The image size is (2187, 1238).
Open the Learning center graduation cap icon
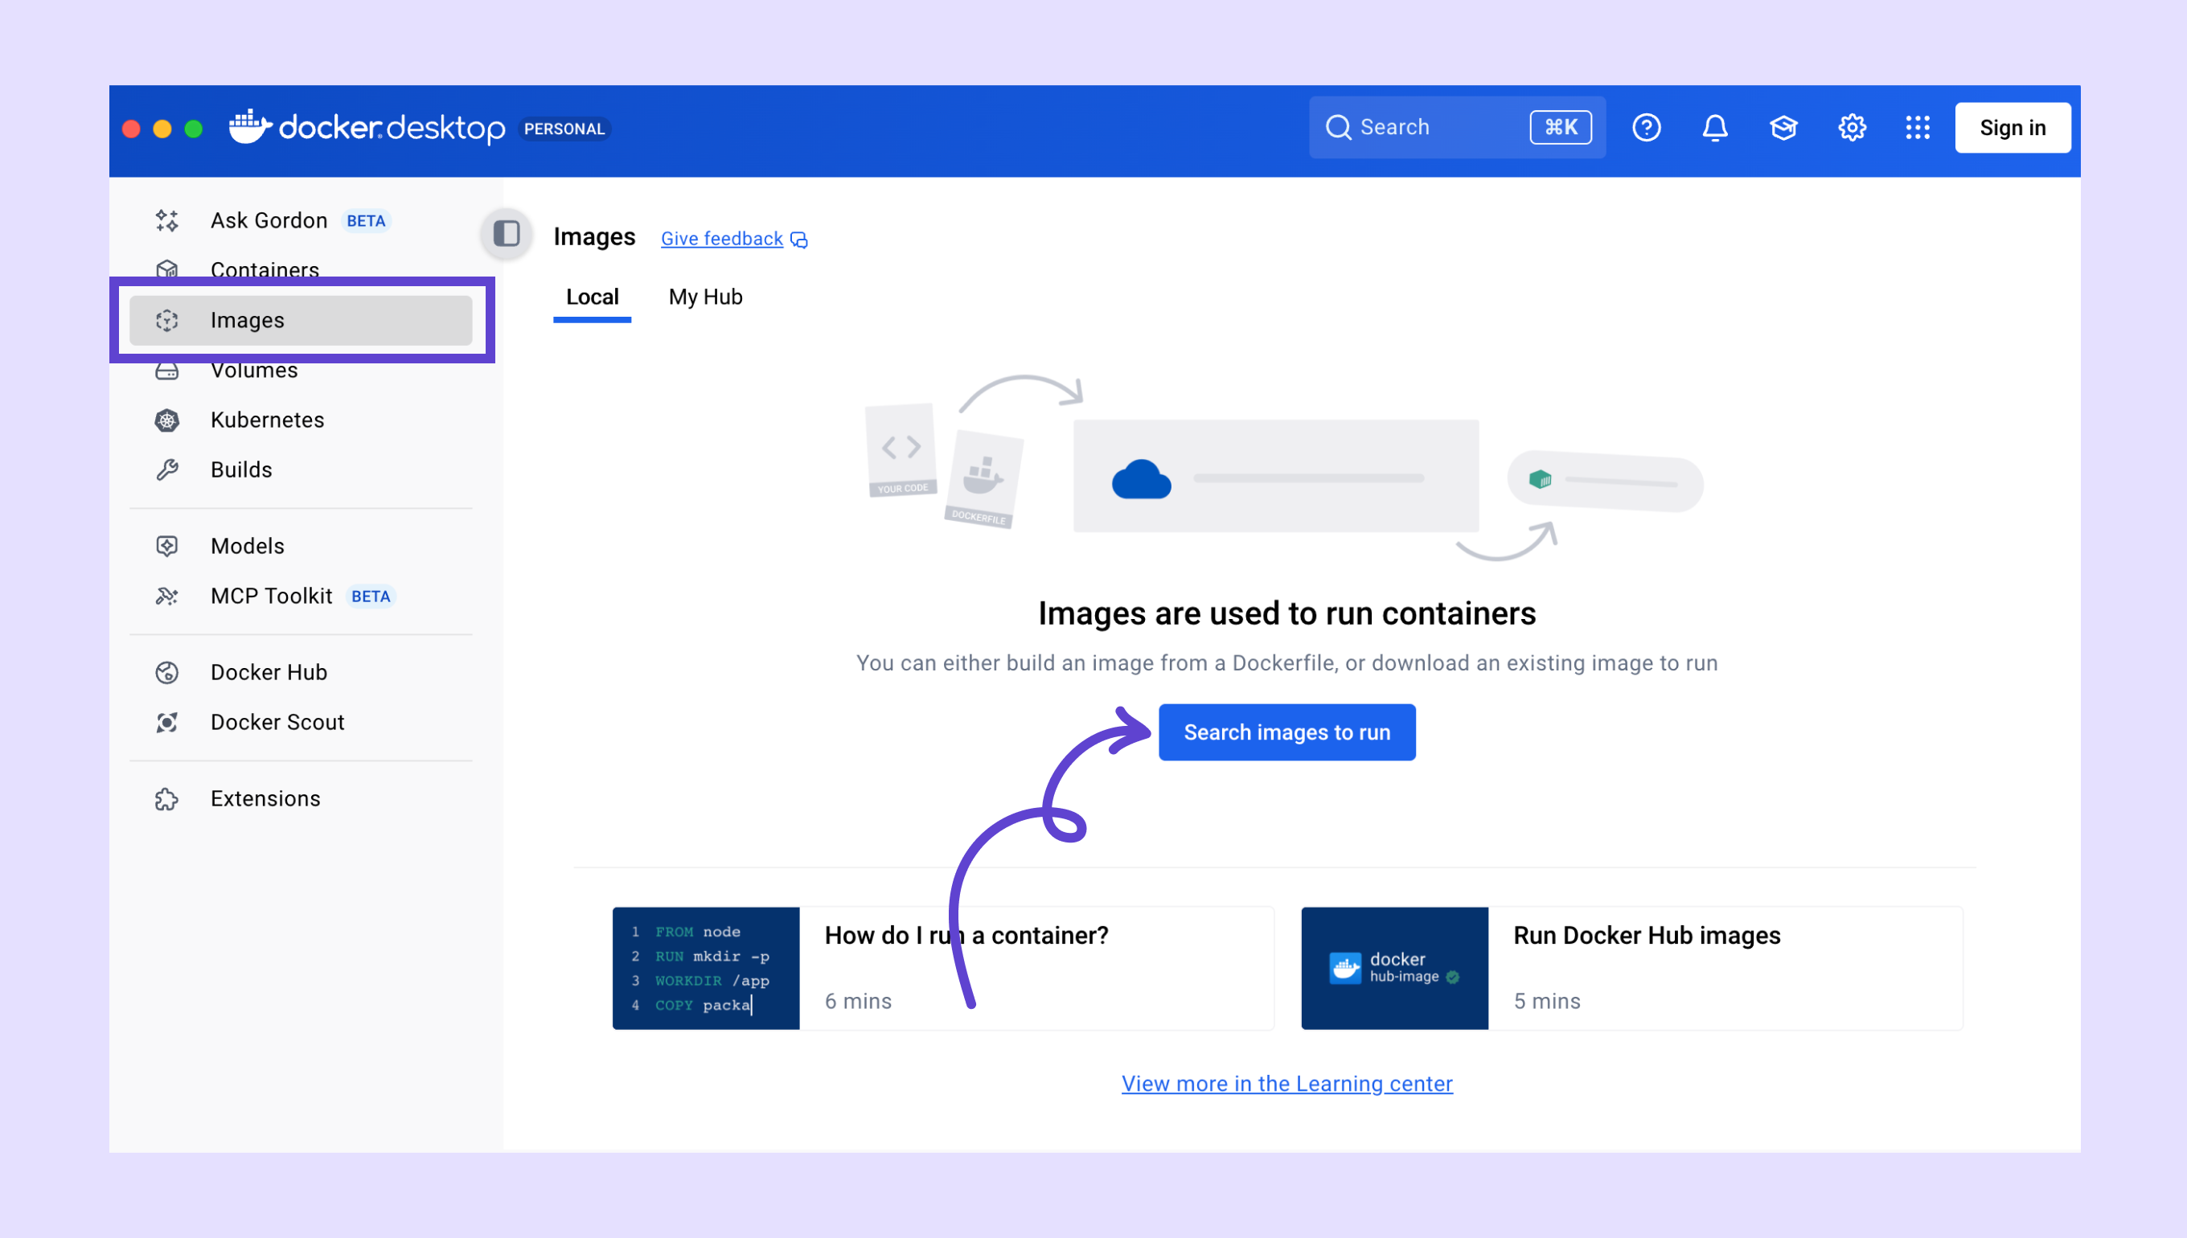[1783, 128]
